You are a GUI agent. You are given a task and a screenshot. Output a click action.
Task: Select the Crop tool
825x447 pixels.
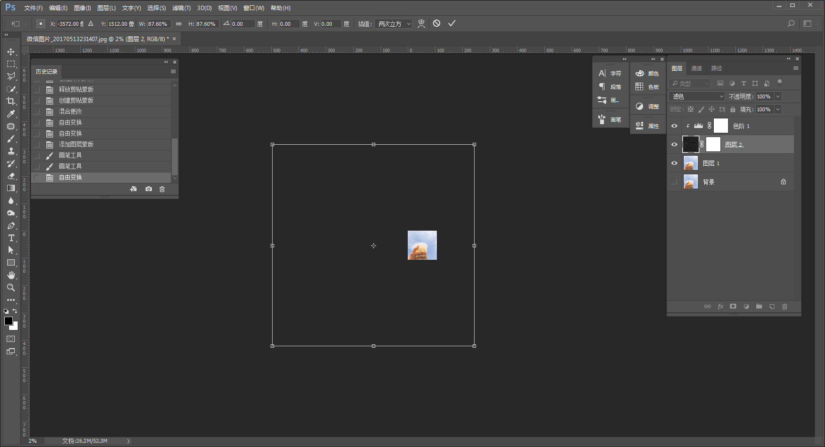pos(11,101)
